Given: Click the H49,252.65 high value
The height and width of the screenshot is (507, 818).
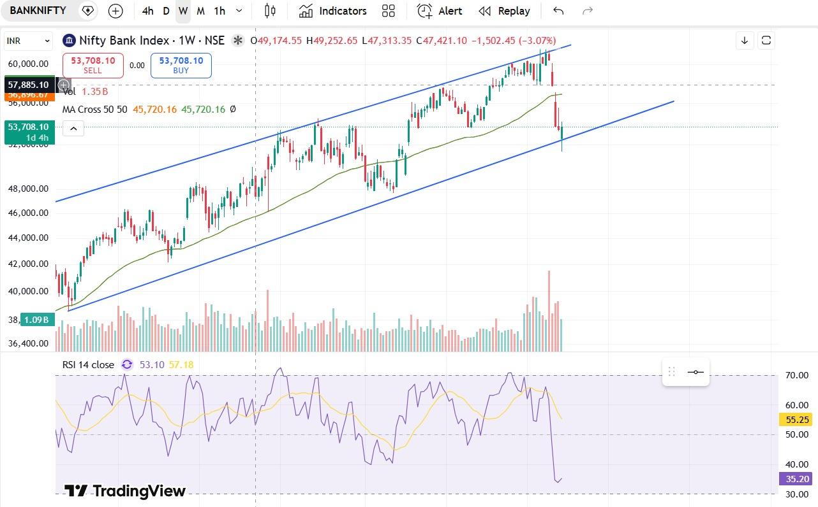Looking at the screenshot, I should coord(332,41).
